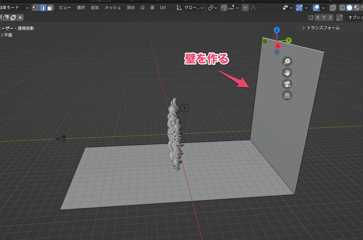Click the green Y axis gizmo ball
The width and height of the screenshot is (363, 240).
289,41
